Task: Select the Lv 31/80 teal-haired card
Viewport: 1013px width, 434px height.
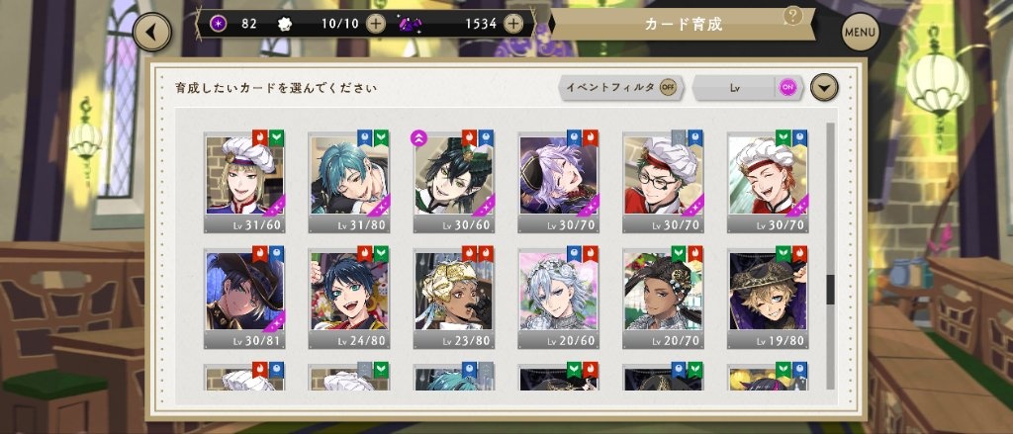Action: pos(349,182)
